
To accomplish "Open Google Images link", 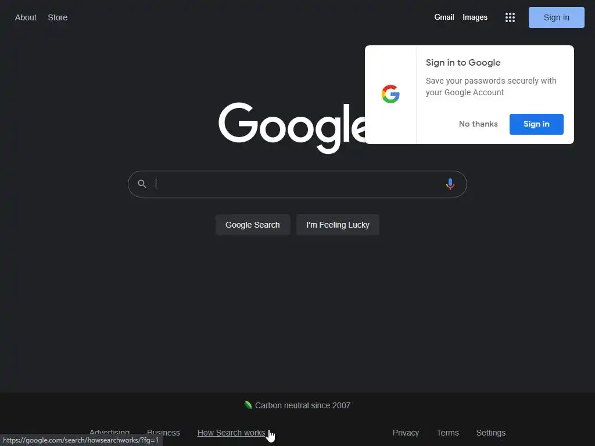I will pyautogui.click(x=475, y=17).
